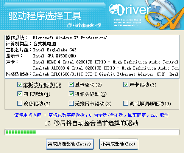Click the blue keyboard hint text
Viewport: 184px width, 153px height.
tap(91, 115)
